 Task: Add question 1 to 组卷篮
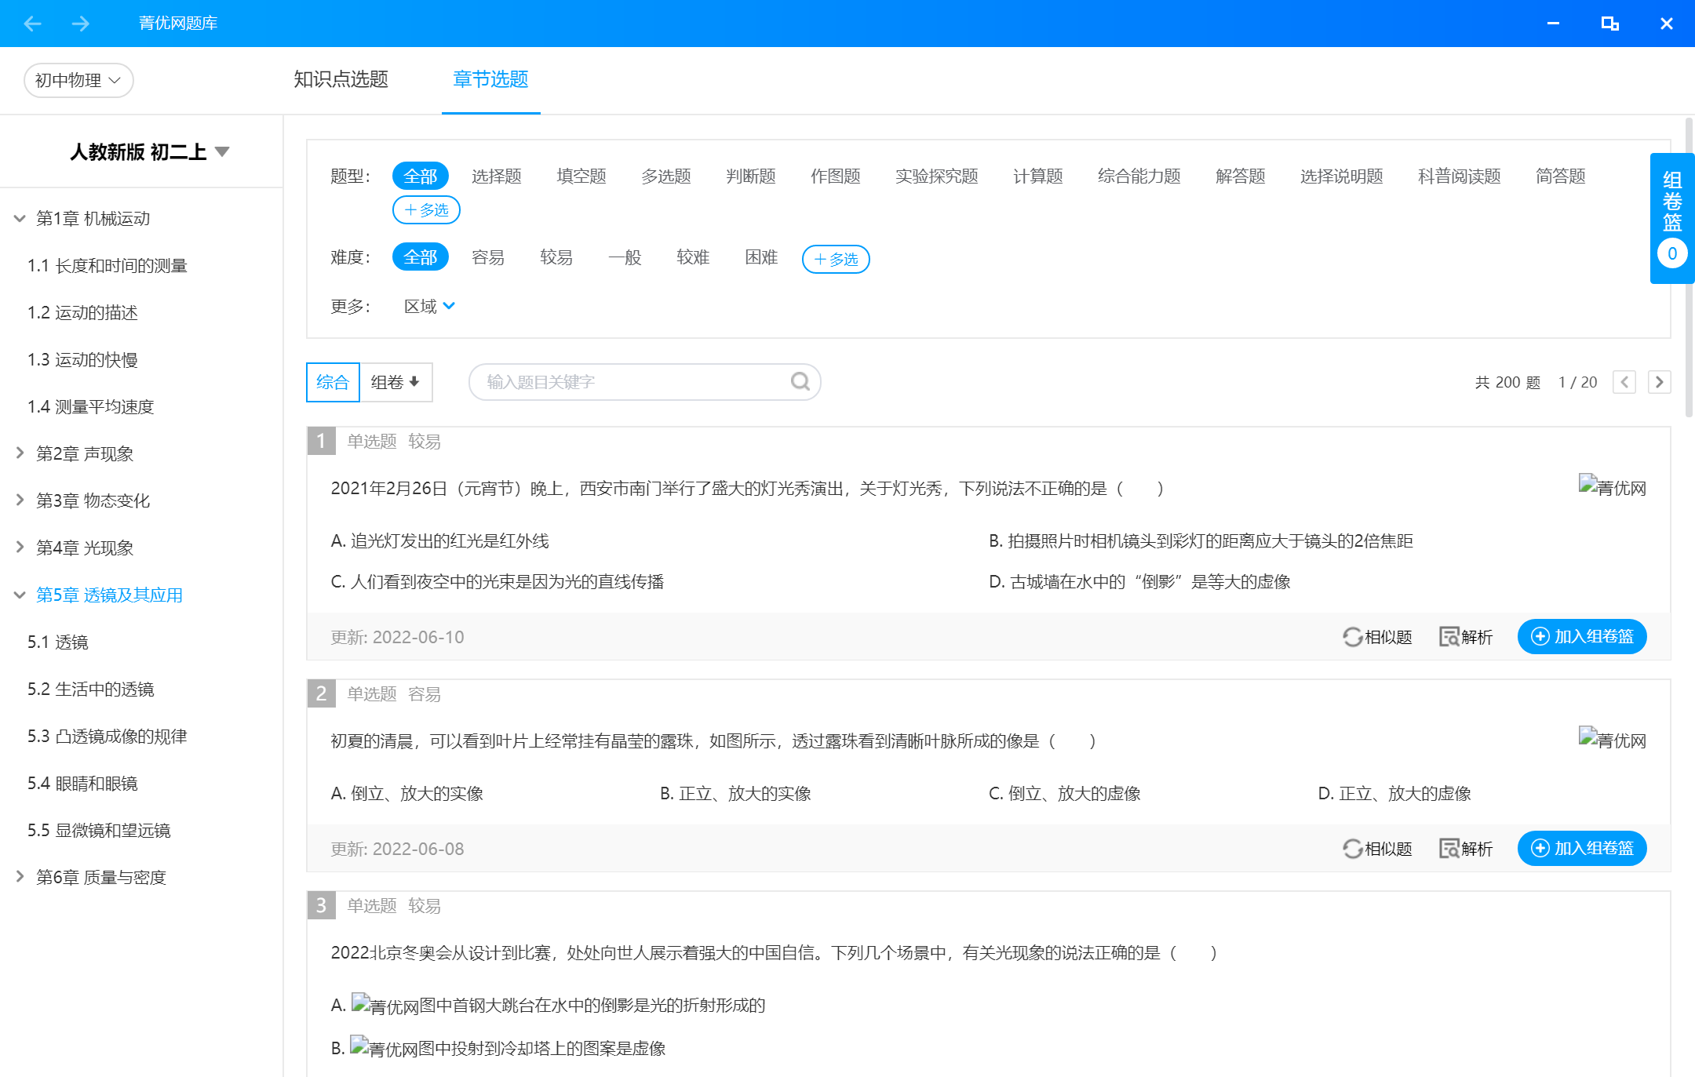pyautogui.click(x=1582, y=636)
